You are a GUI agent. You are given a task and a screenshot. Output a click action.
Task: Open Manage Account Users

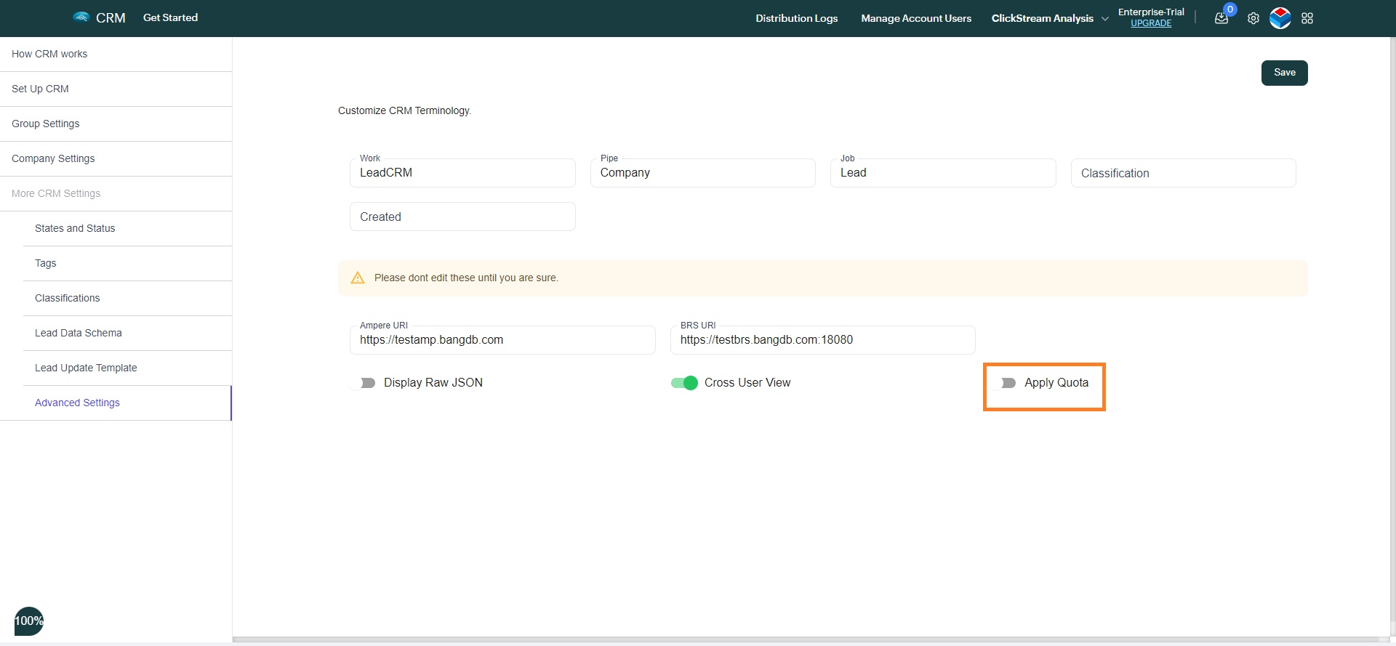click(x=916, y=18)
